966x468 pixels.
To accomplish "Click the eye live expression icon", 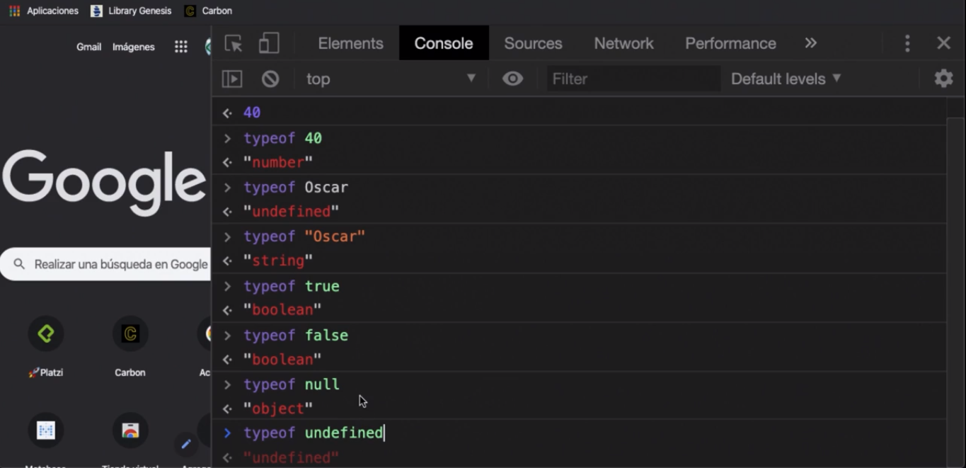I will [x=512, y=79].
